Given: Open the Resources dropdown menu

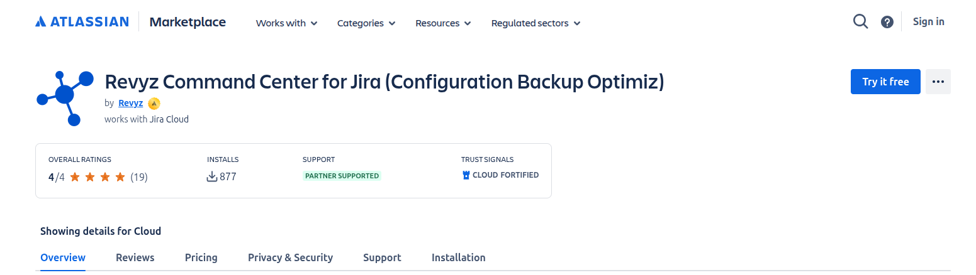Looking at the screenshot, I should (x=443, y=23).
